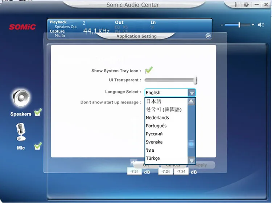Click the In effects label
The width and height of the screenshot is (272, 203).
[153, 22]
